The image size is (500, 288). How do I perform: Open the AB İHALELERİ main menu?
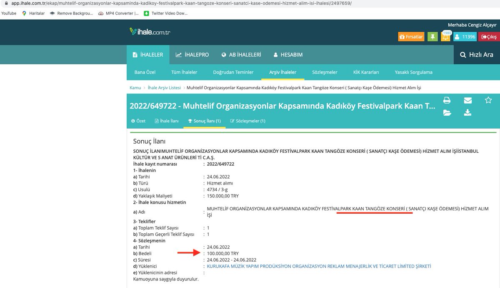[x=241, y=55]
